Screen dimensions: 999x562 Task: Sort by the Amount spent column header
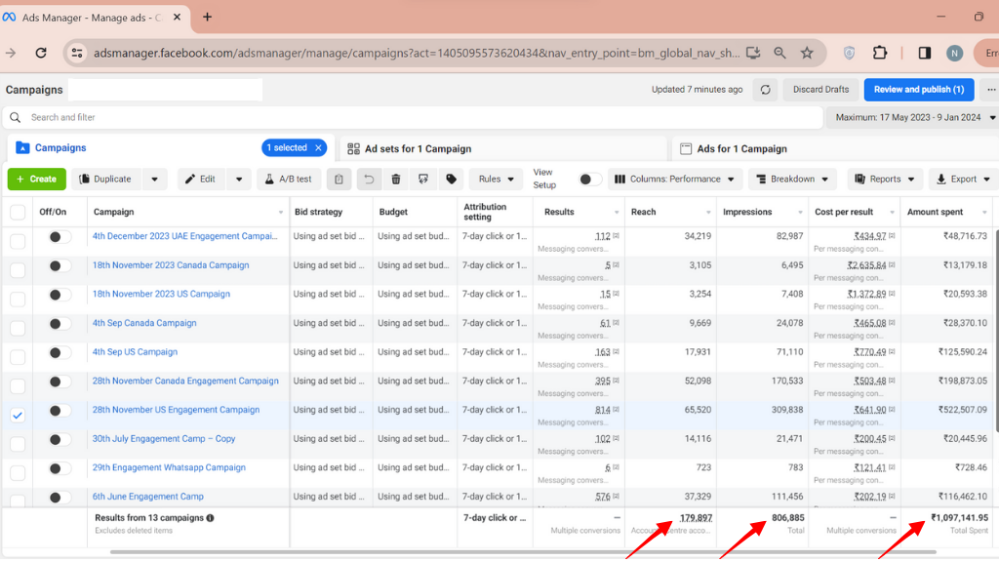pos(946,212)
